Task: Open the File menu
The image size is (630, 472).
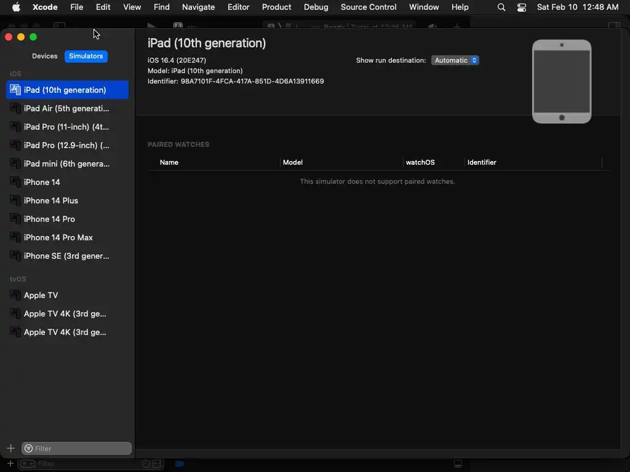Action: point(76,7)
